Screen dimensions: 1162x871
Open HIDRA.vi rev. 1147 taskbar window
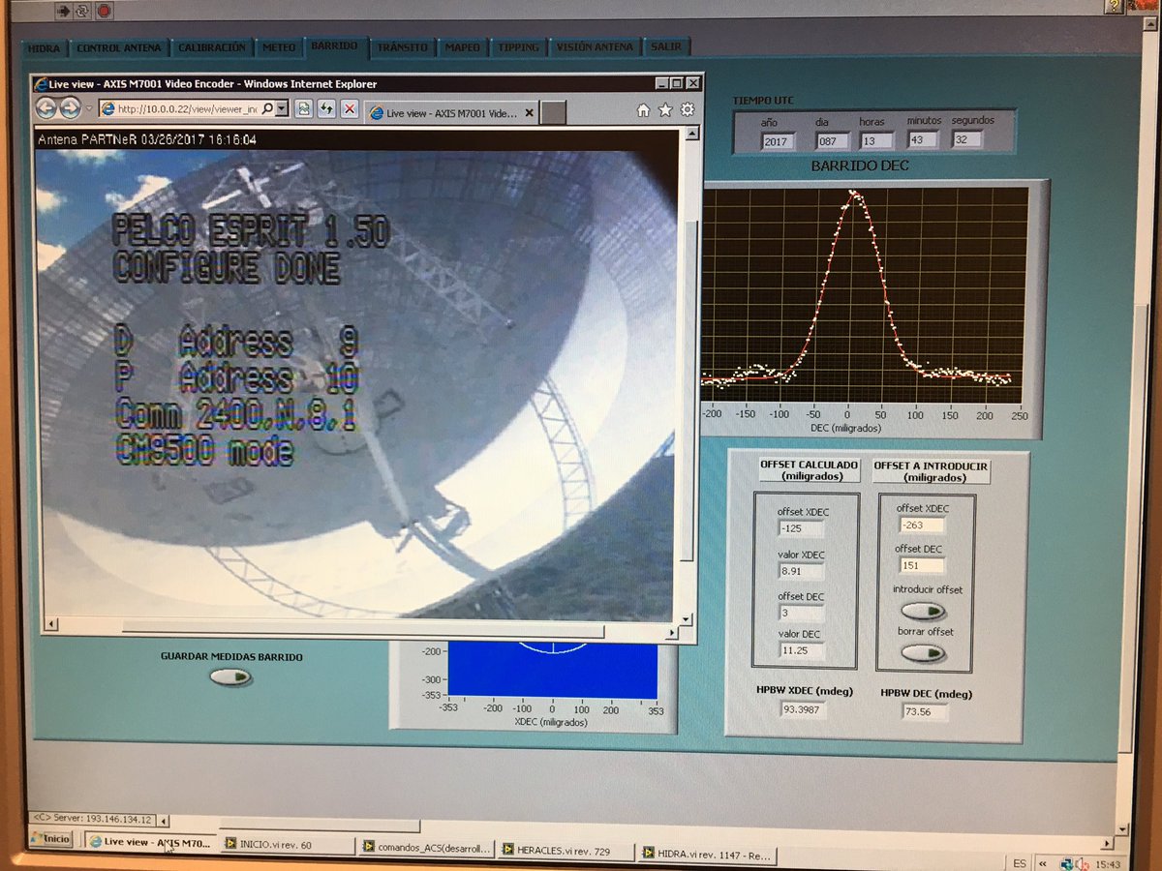(708, 854)
